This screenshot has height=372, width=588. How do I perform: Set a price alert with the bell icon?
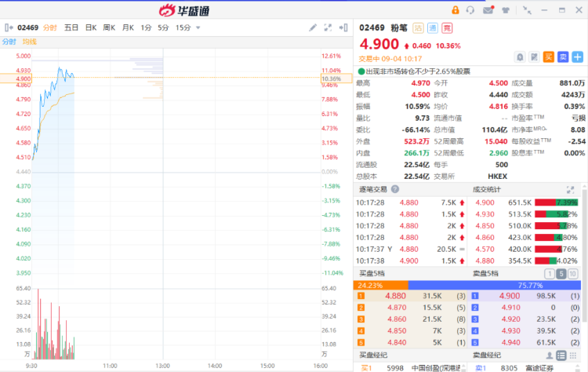tap(520, 57)
